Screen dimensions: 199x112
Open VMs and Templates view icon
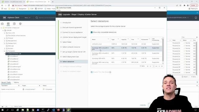(8, 24)
